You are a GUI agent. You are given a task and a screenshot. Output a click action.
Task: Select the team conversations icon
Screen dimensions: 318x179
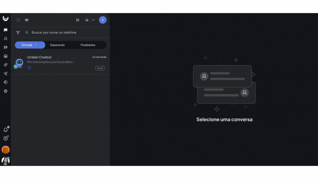(x=26, y=20)
